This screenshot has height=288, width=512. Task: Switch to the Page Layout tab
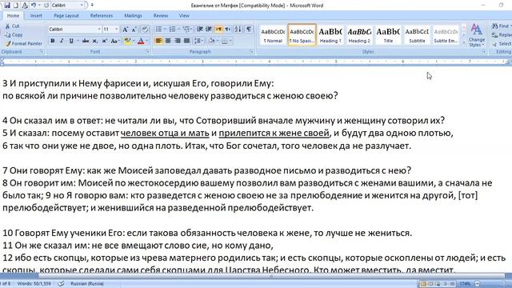tap(66, 16)
